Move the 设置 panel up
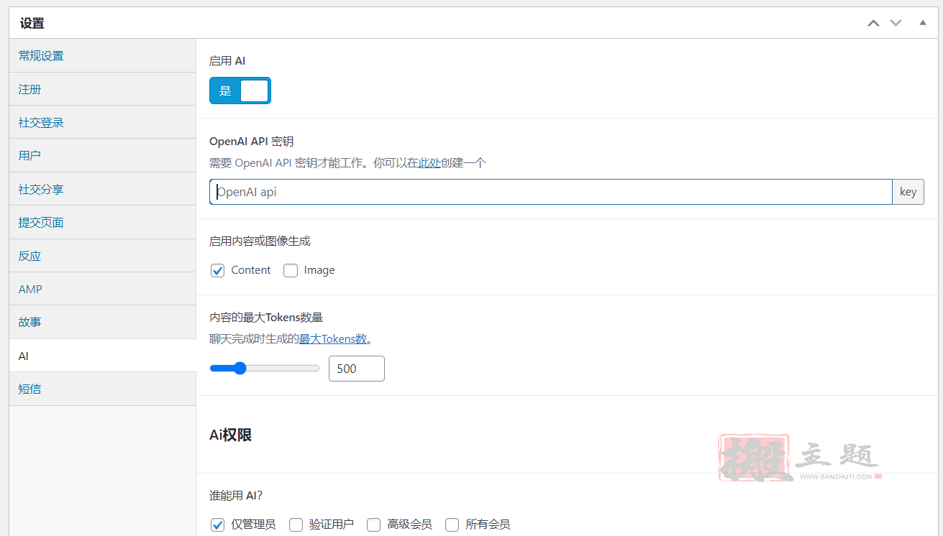The image size is (943, 536). tap(873, 23)
